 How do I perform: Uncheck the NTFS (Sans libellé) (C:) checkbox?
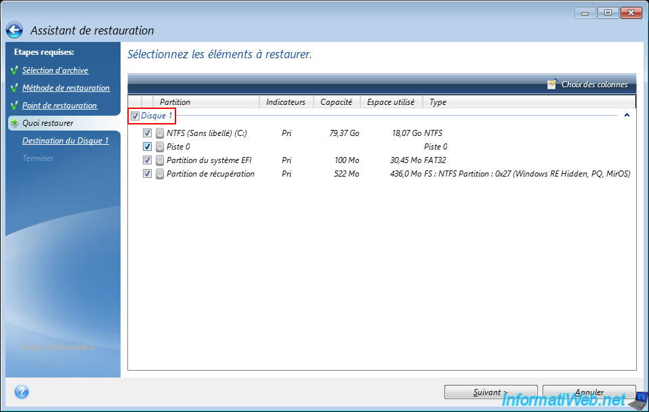click(x=148, y=133)
